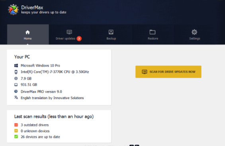Click the Restore folder icon

(153, 32)
